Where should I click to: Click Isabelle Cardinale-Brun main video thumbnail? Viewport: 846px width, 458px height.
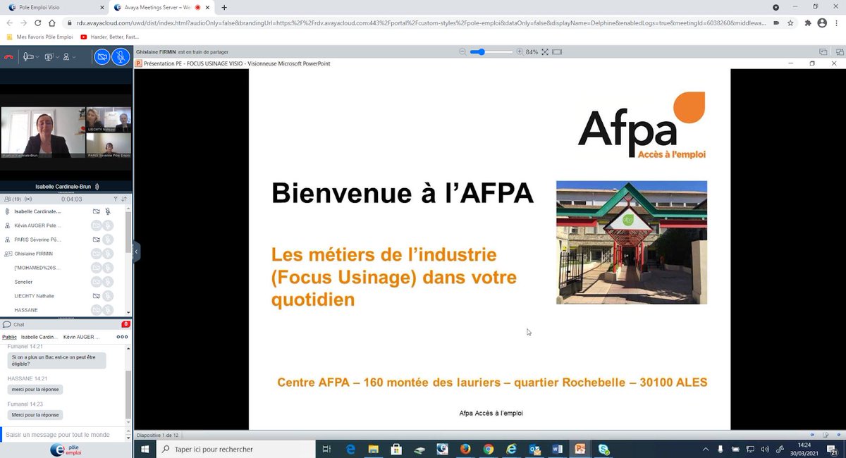43,132
